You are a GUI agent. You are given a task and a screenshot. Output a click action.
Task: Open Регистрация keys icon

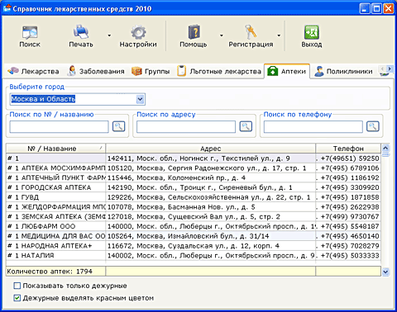251,32
